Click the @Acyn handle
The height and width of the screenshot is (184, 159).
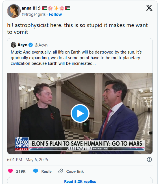tap(41, 45)
